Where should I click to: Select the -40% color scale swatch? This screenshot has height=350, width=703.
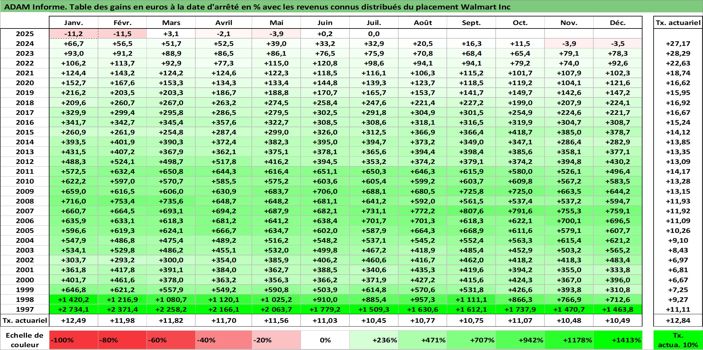click(x=224, y=340)
